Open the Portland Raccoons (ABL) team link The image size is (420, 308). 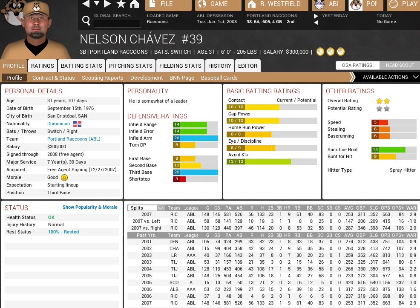[74, 139]
